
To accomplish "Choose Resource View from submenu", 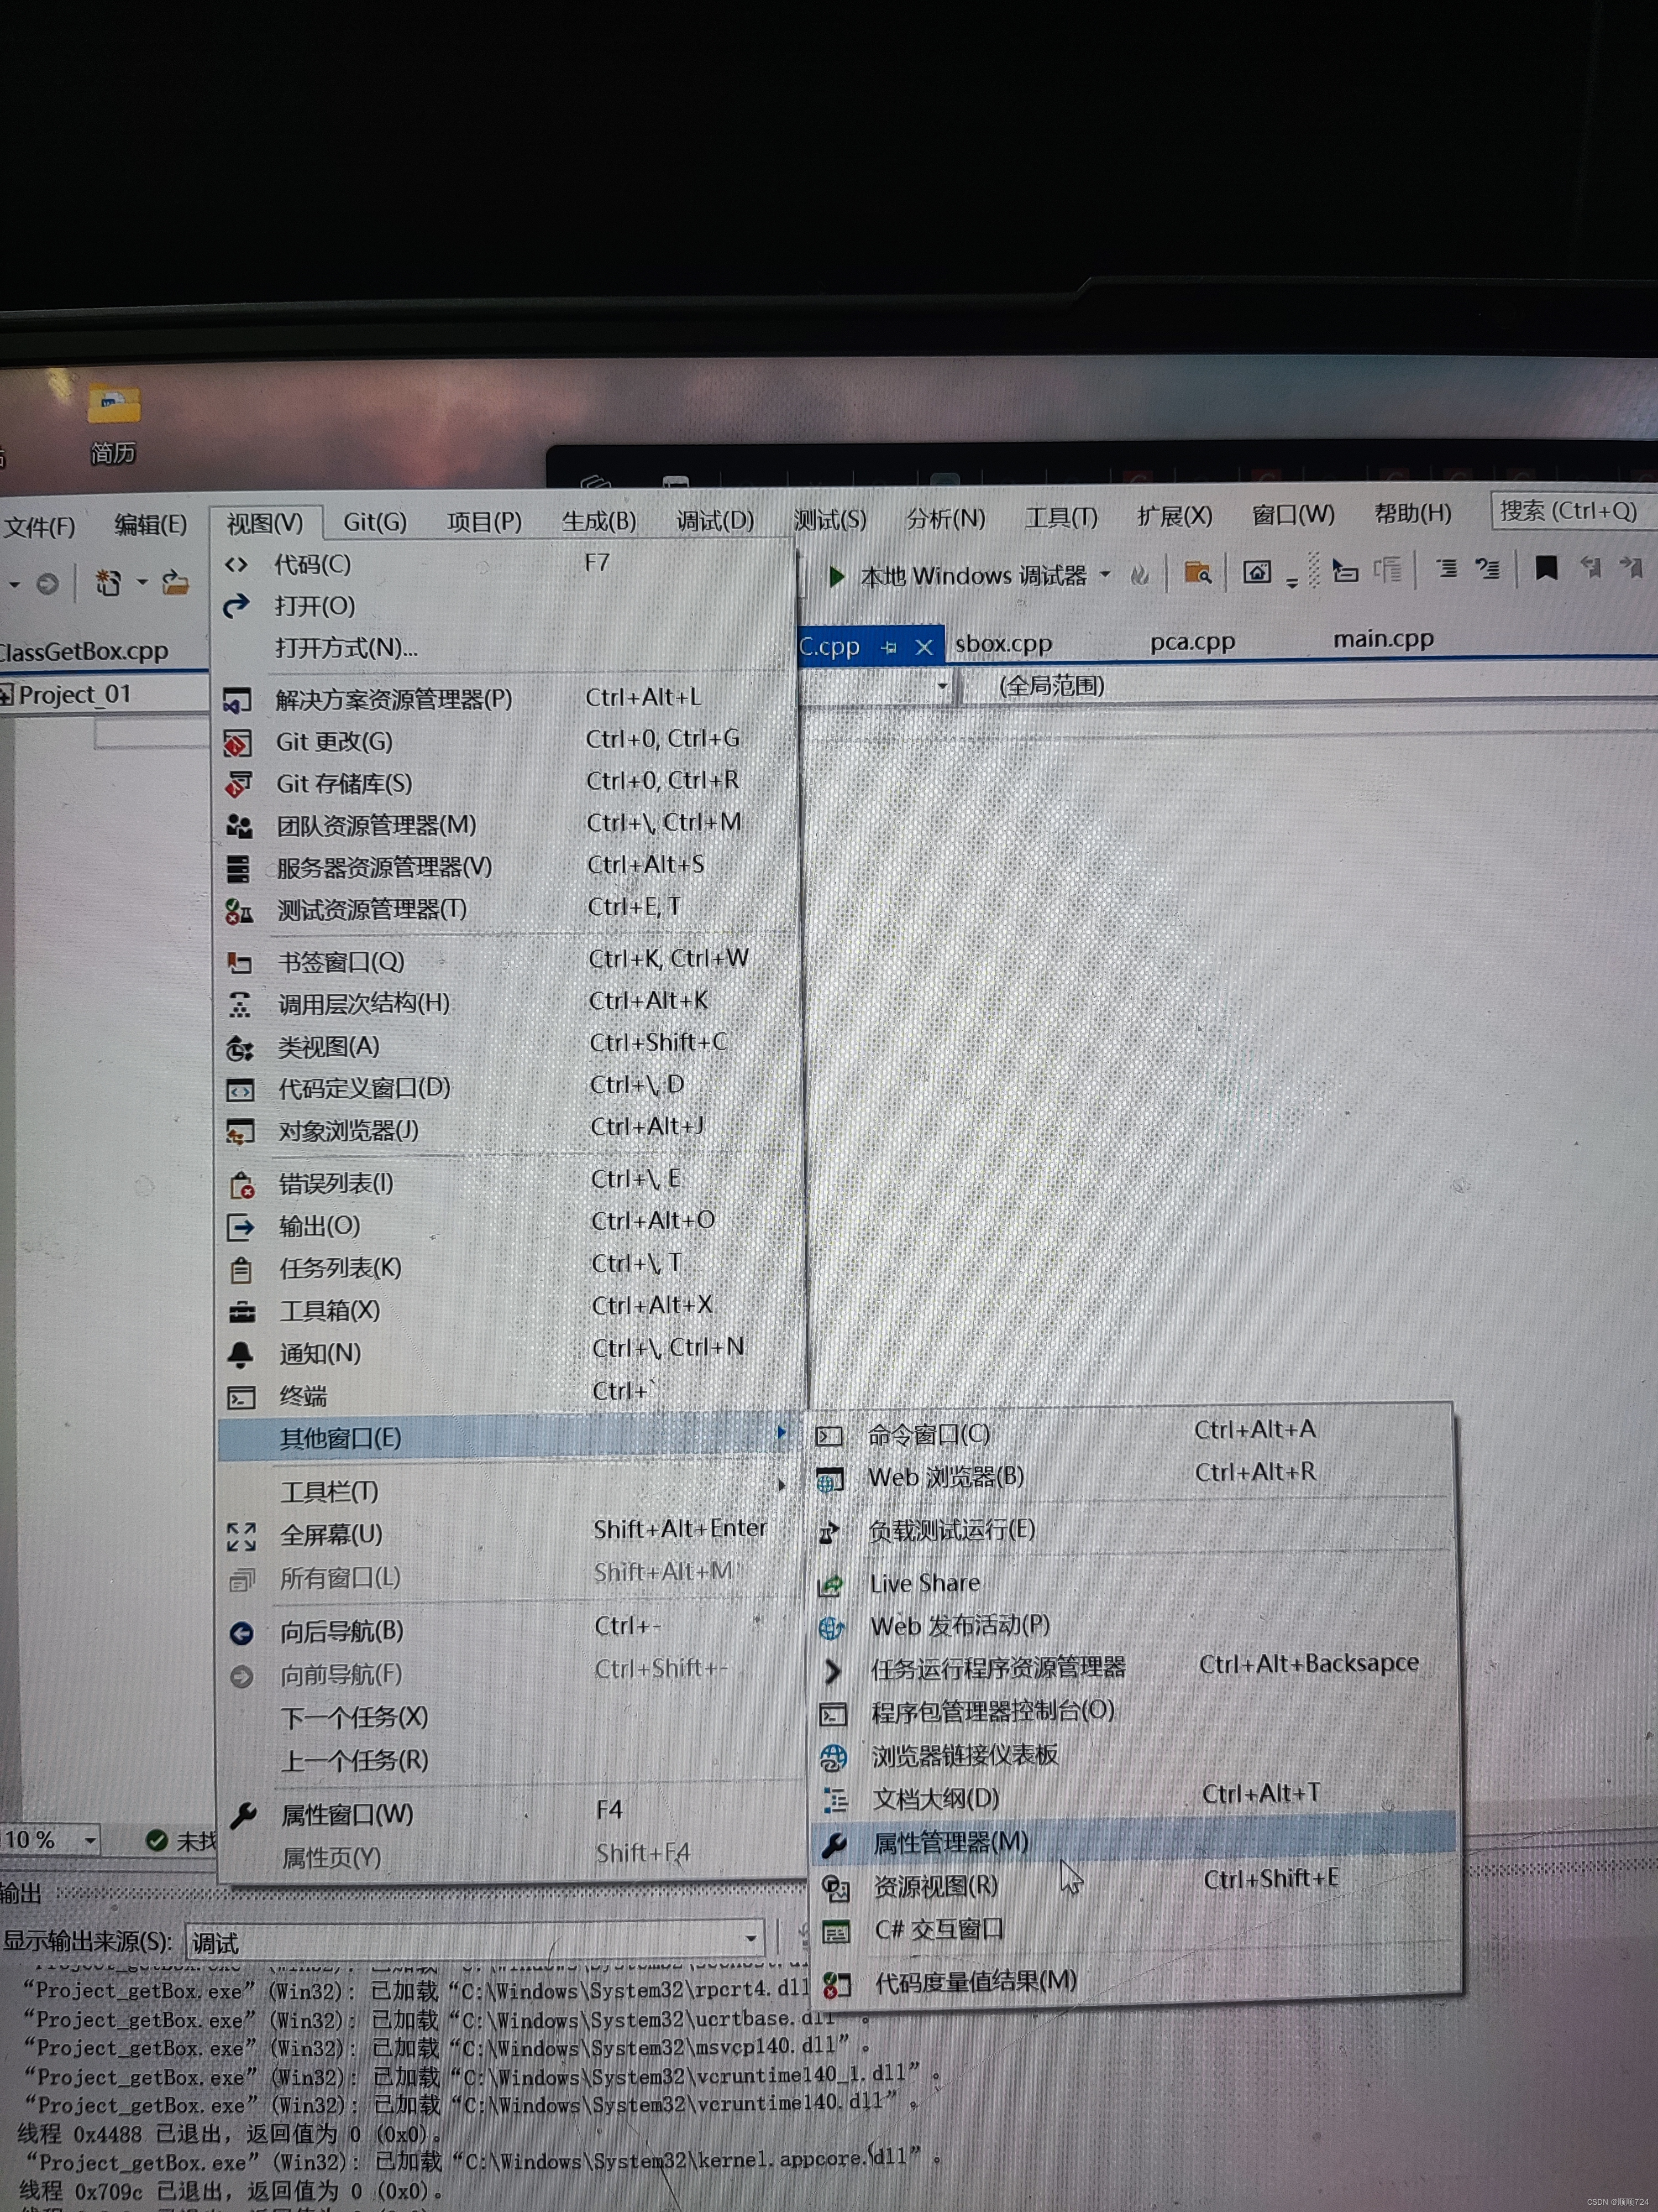I will (x=936, y=1886).
